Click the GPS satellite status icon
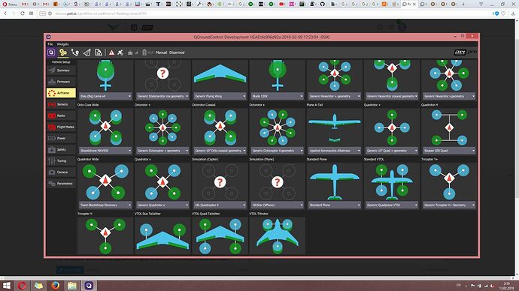The image size is (519, 291). (120, 52)
